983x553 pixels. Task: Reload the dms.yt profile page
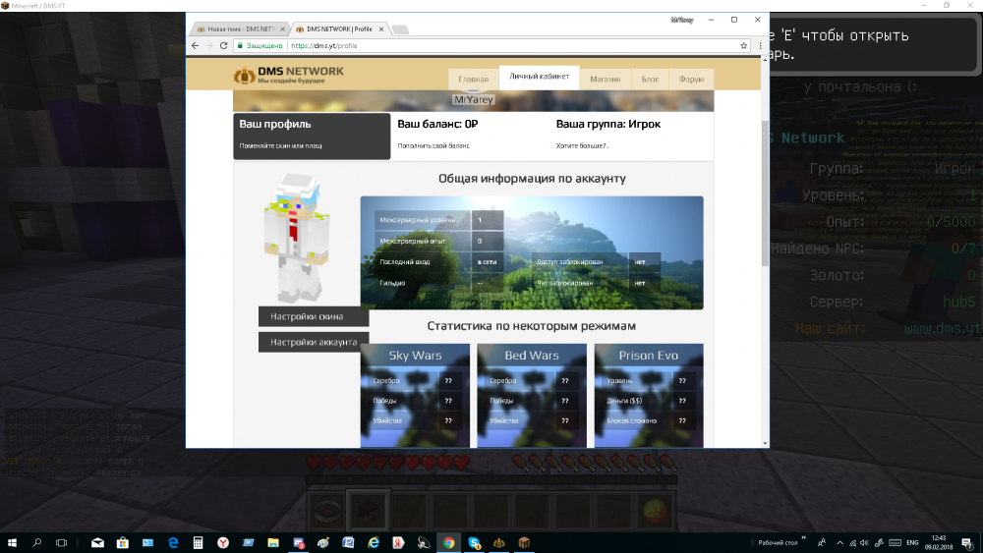point(223,46)
